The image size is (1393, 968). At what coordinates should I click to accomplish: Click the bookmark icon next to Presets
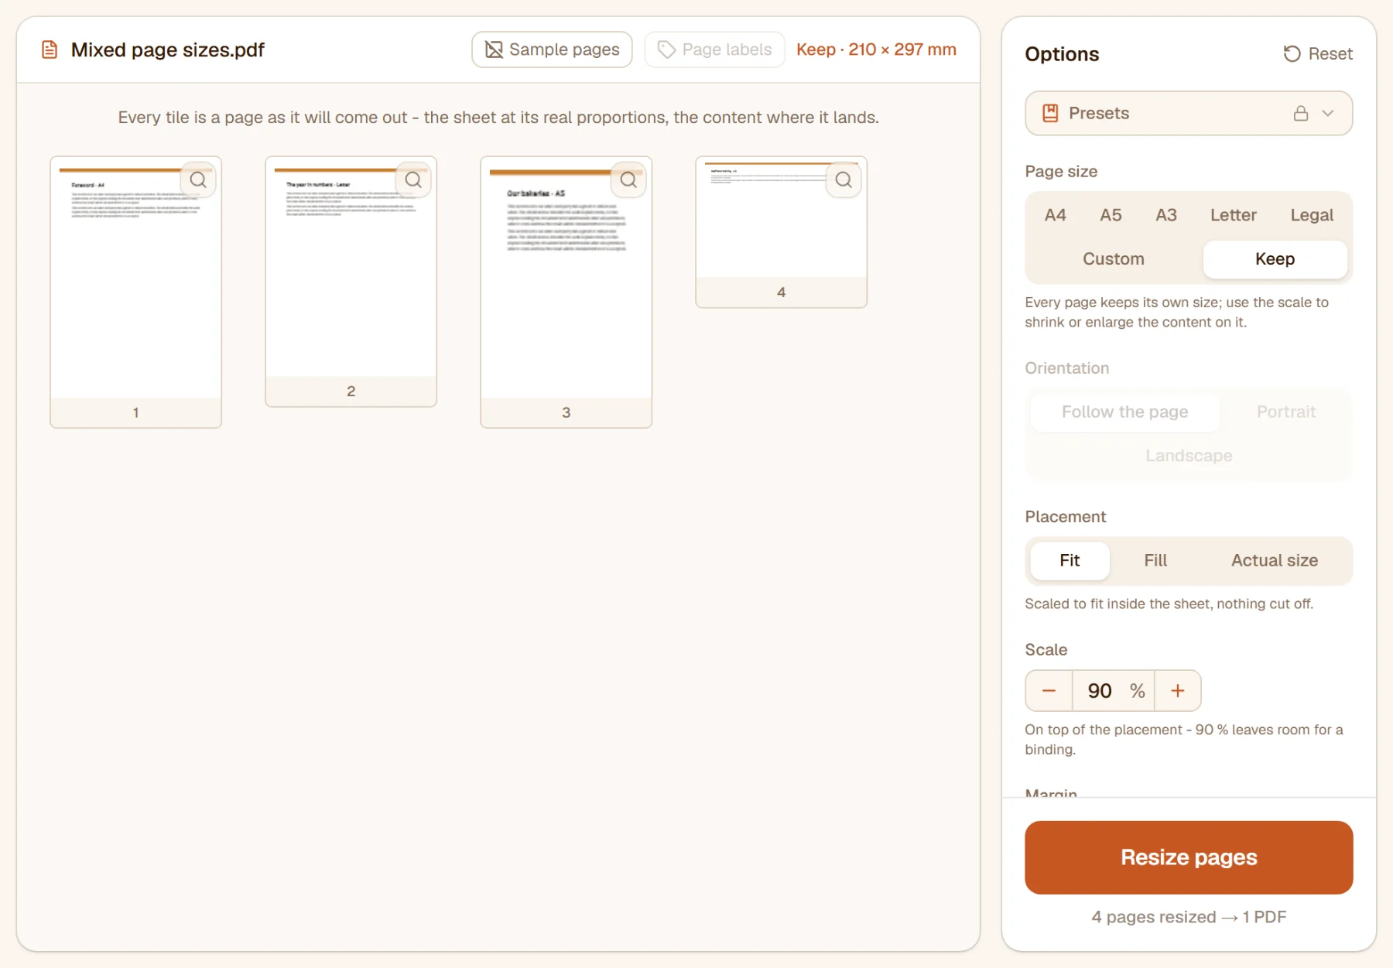click(1050, 113)
